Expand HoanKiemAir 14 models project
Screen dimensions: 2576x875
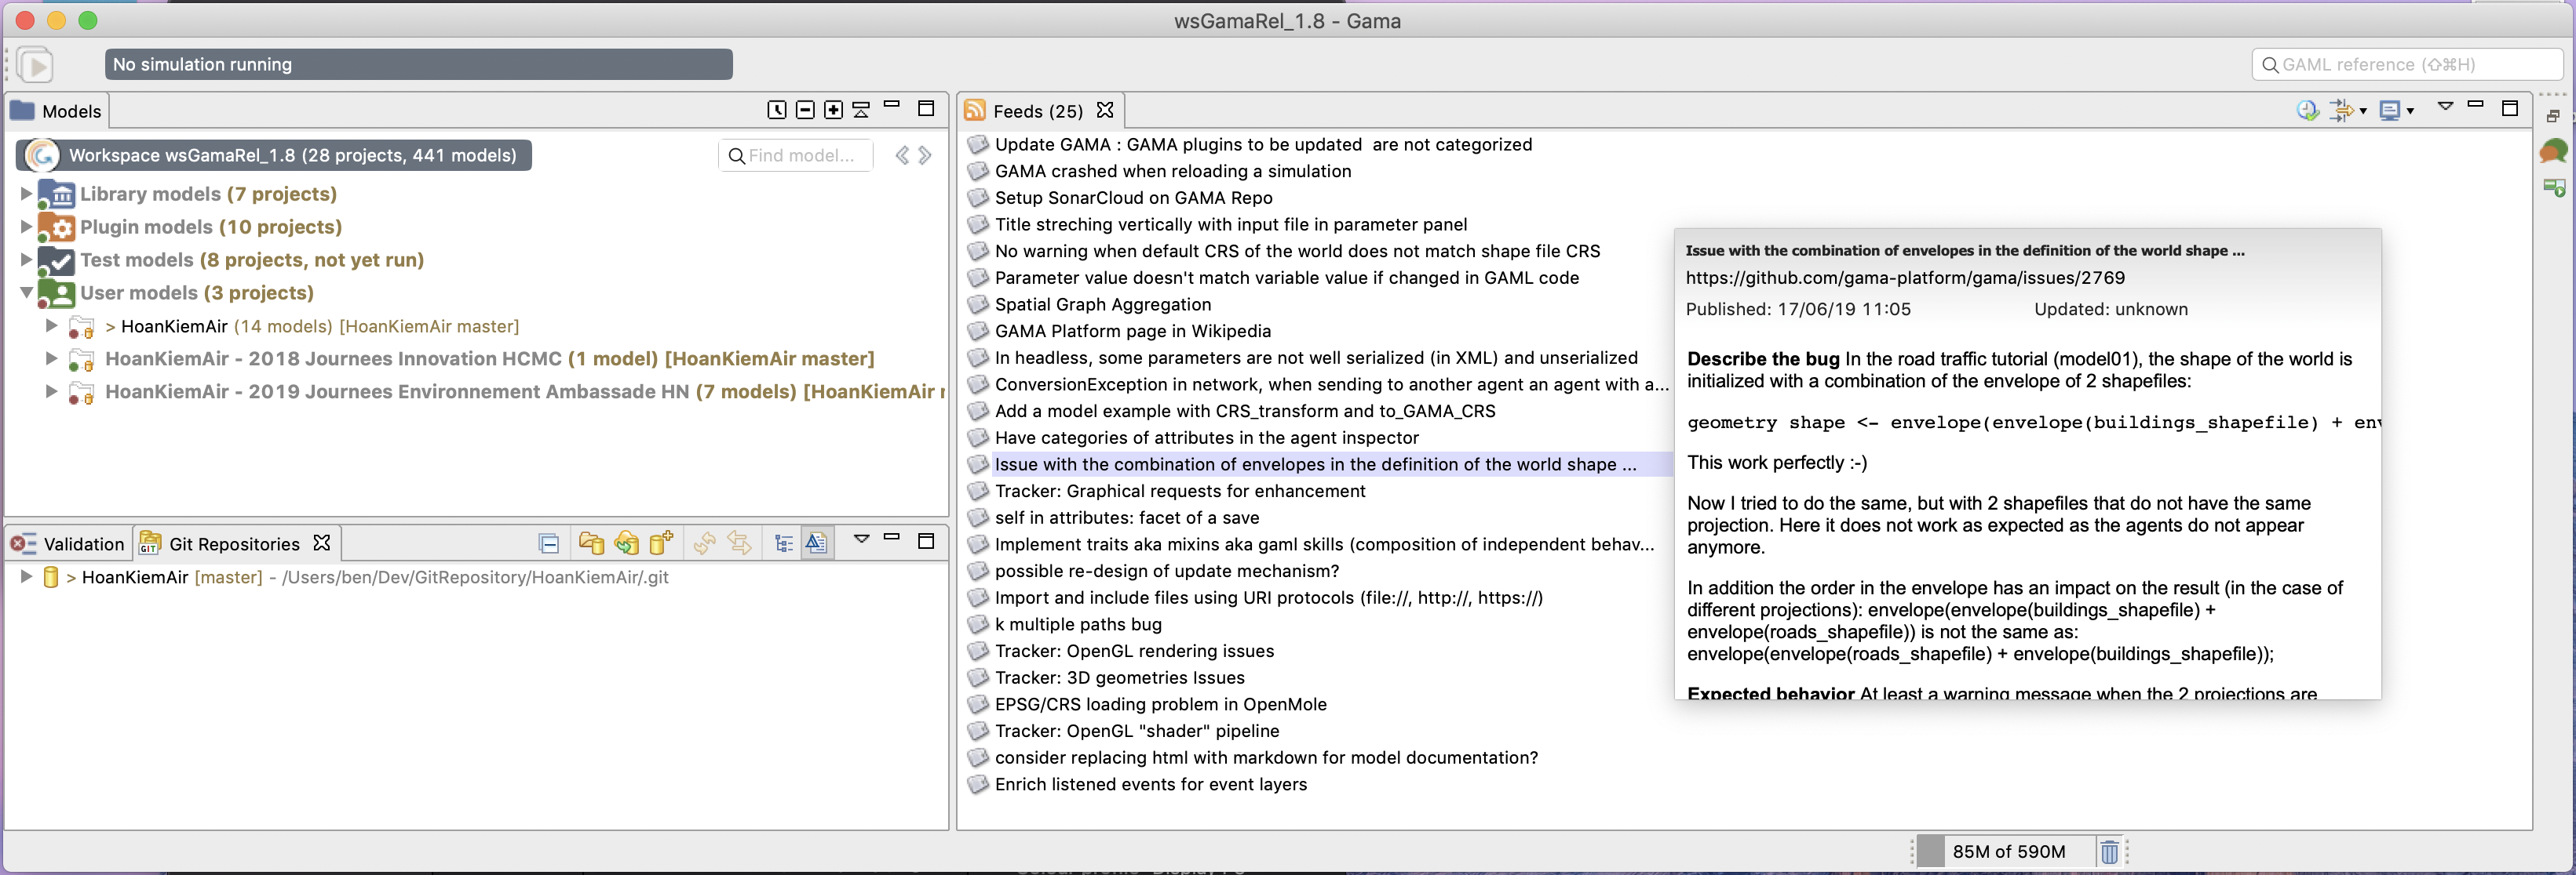(51, 325)
